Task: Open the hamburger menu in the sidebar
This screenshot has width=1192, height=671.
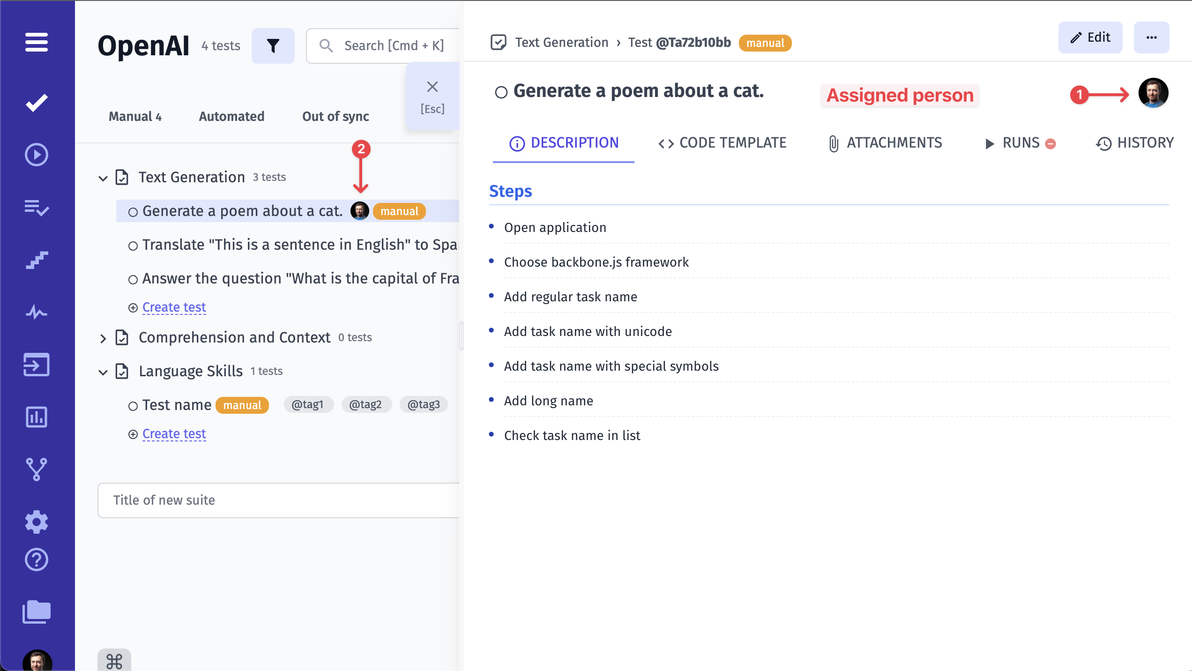Action: [x=37, y=42]
